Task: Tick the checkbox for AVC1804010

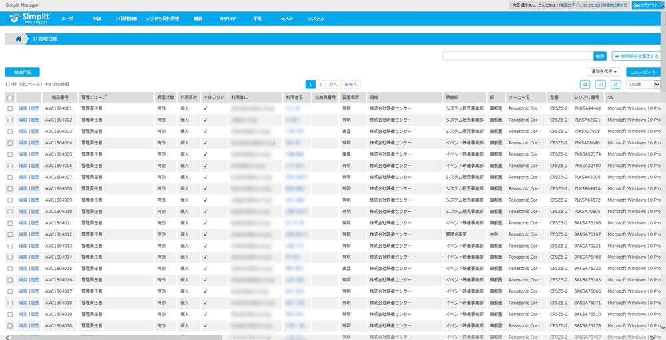Action: (x=10, y=212)
